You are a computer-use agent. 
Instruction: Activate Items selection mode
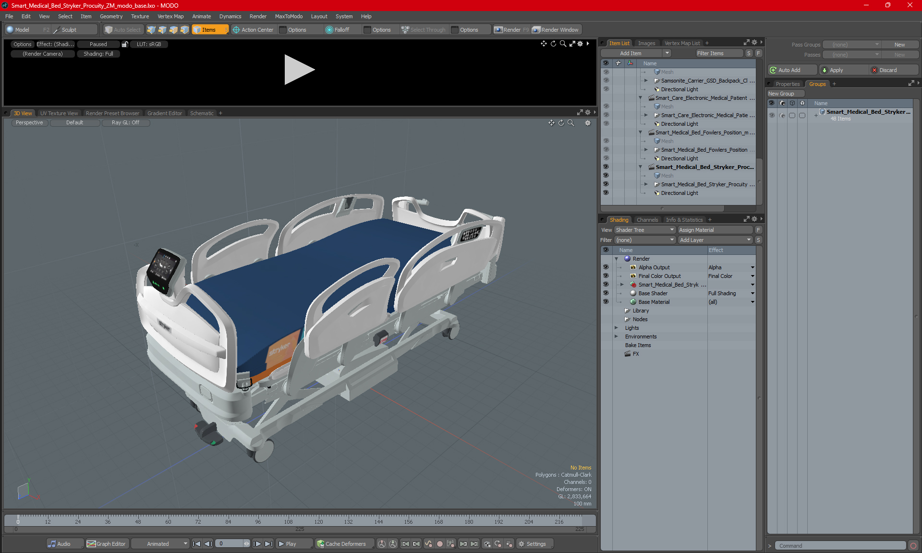click(x=209, y=30)
